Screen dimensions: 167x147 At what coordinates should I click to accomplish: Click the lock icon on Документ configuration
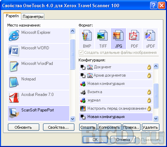tap(149, 67)
